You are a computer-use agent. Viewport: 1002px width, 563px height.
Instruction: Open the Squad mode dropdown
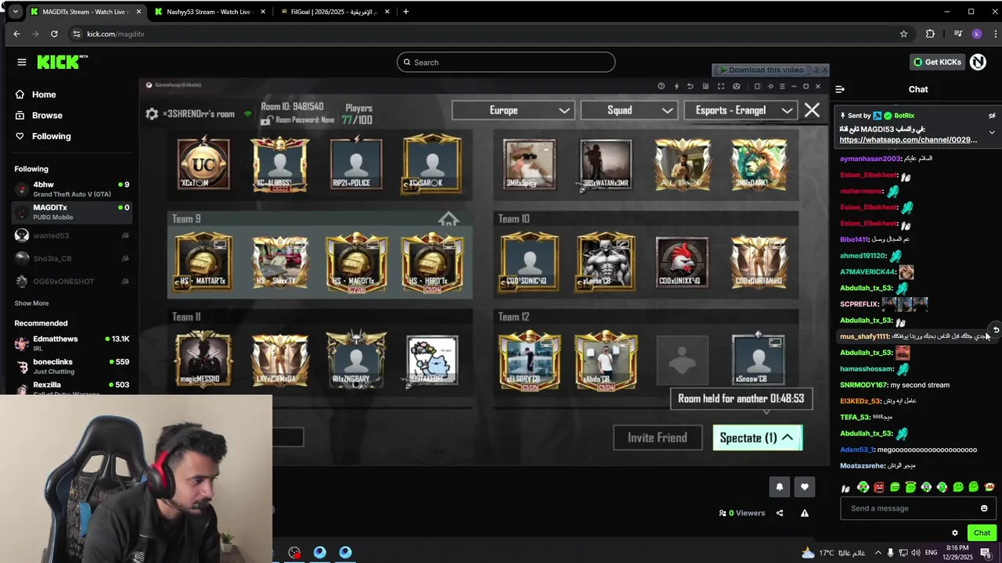pos(629,110)
